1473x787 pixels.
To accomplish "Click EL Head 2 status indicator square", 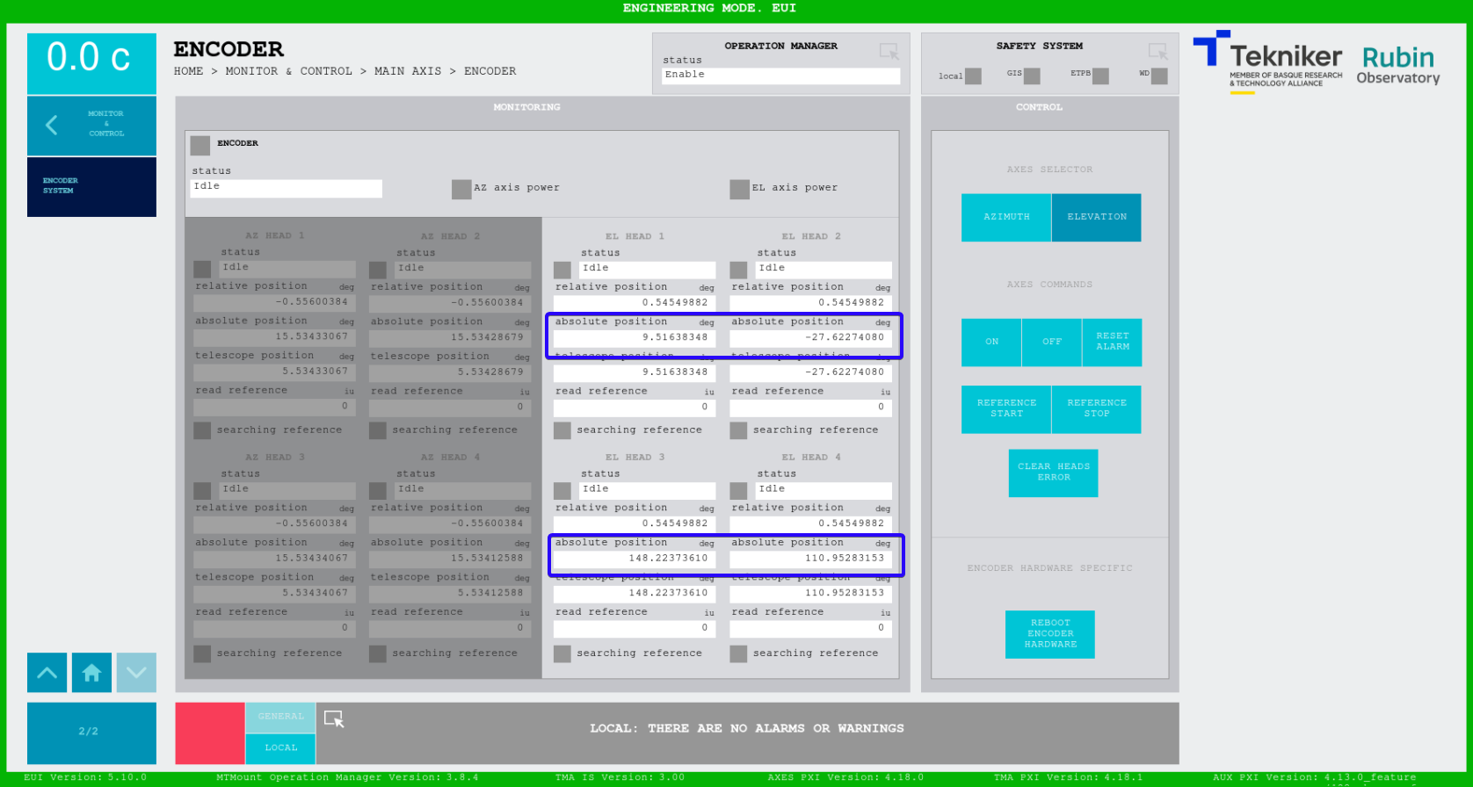I will click(738, 270).
